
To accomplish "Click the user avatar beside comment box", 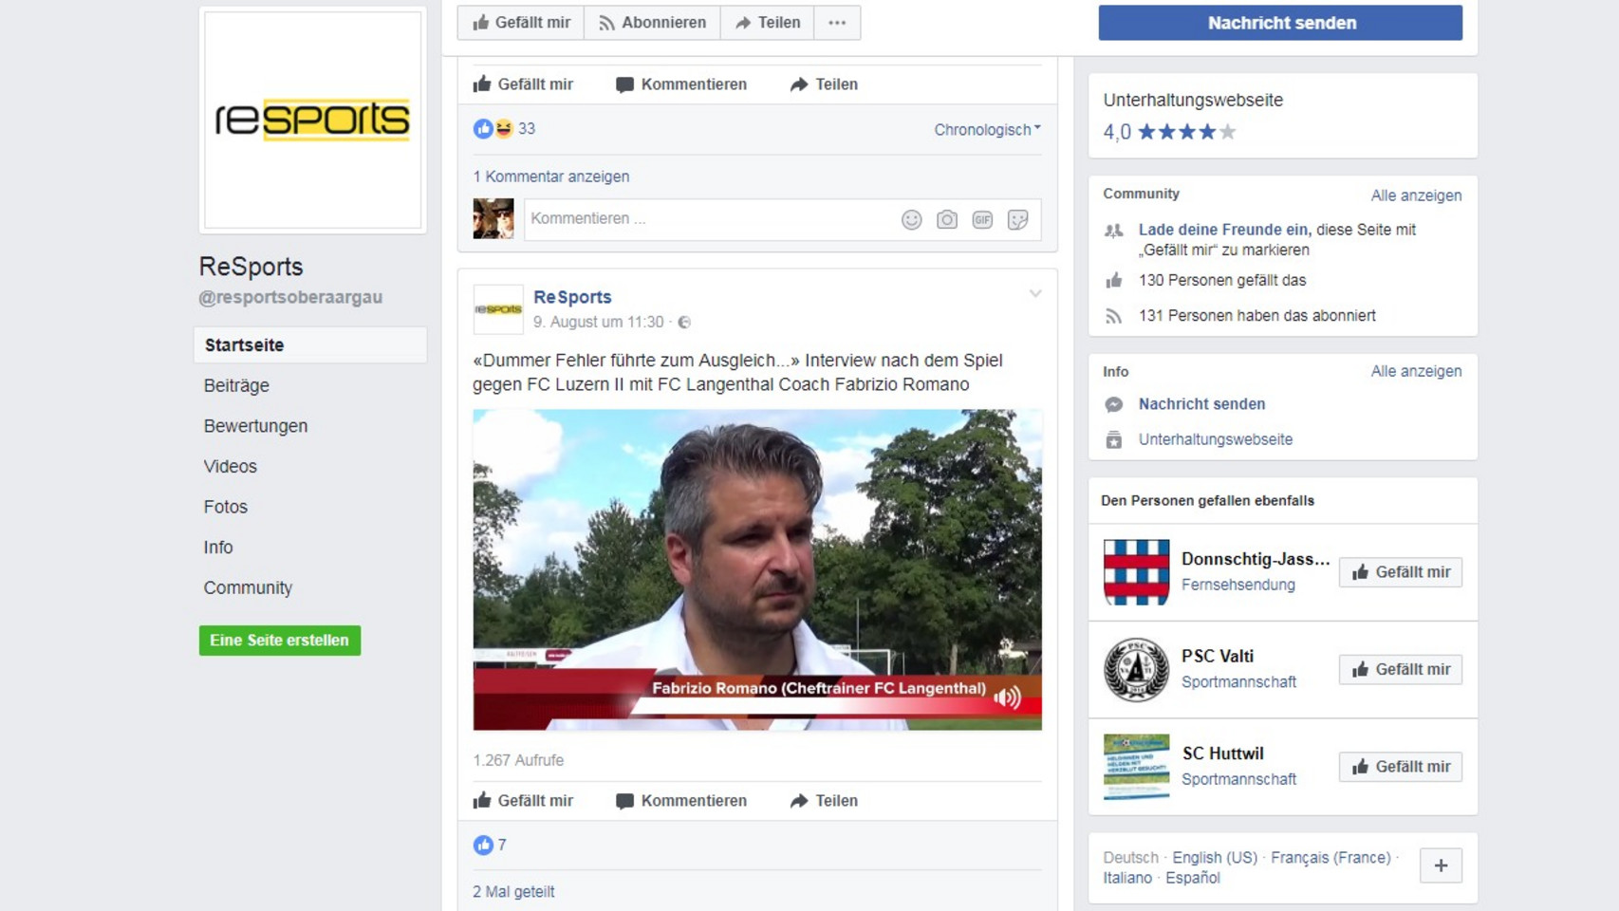I will click(493, 218).
